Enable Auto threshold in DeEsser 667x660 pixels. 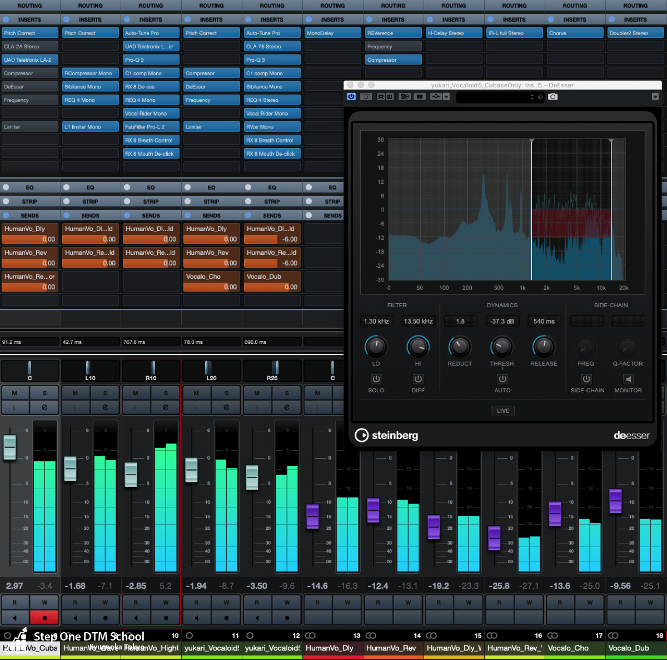click(x=502, y=379)
